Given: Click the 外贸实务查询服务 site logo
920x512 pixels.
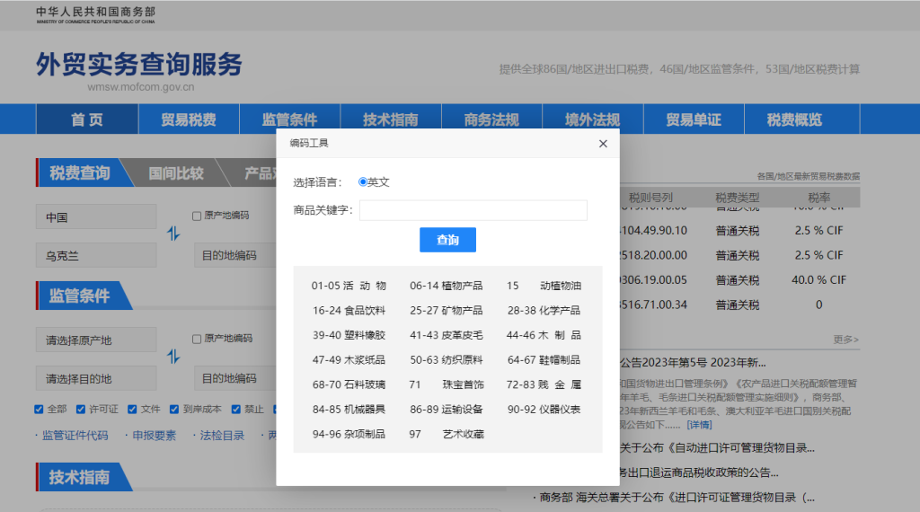Looking at the screenshot, I should point(139,65).
